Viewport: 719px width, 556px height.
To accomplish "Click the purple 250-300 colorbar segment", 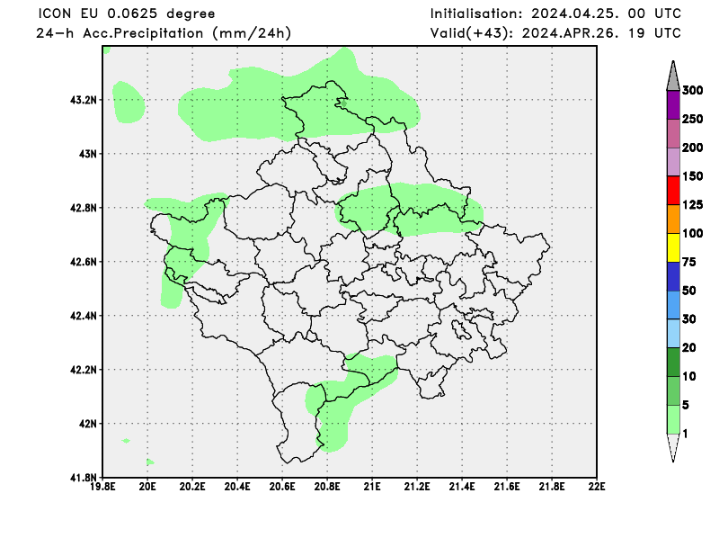I will tap(673, 104).
